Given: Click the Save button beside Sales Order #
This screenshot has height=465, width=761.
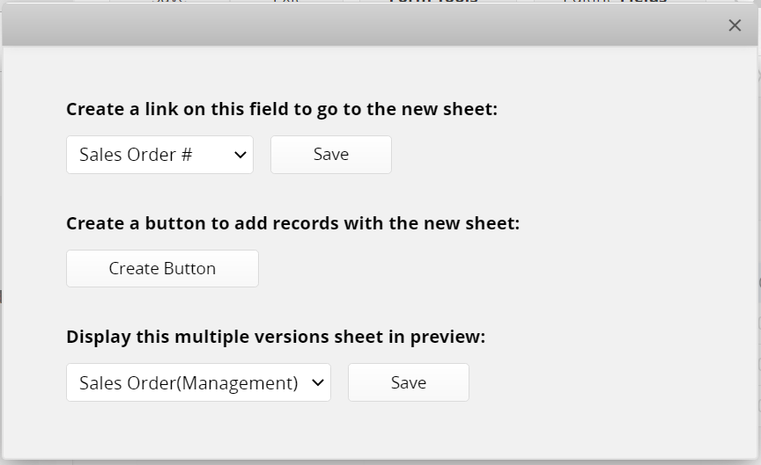Looking at the screenshot, I should coord(331,155).
